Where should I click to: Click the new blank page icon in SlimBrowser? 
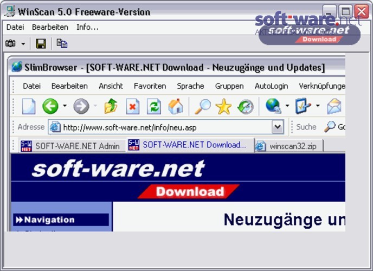29,106
